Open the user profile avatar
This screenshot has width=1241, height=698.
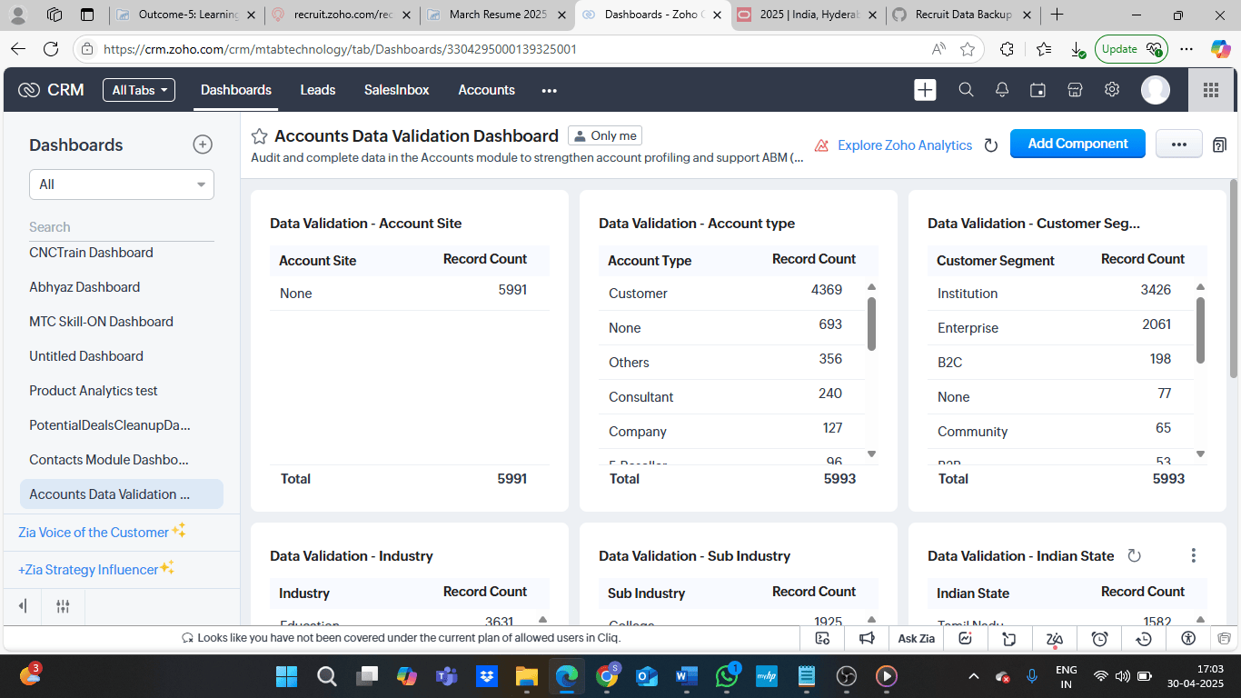1156,90
